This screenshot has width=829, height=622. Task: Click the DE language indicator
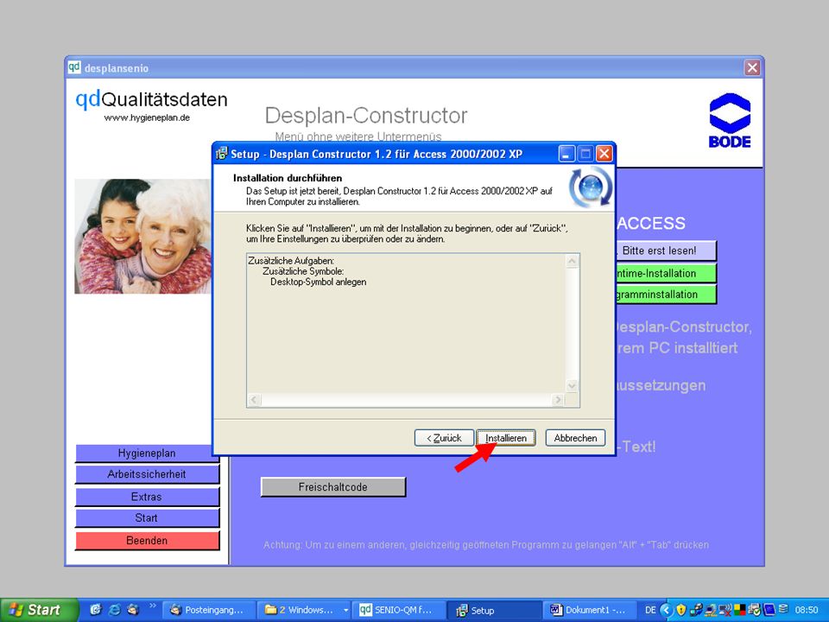pos(649,610)
